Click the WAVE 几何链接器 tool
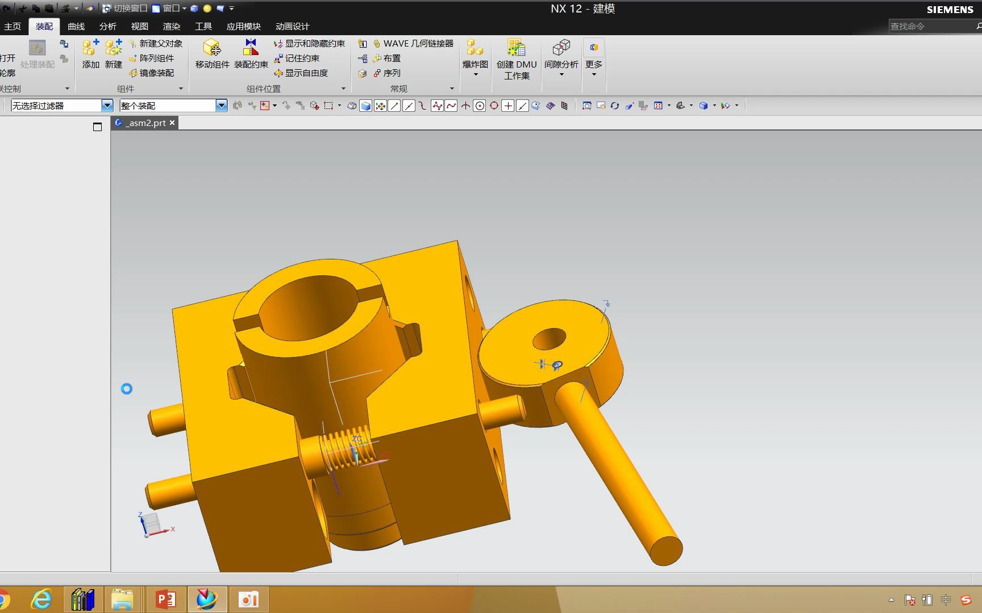Viewport: 982px width, 613px height. pos(413,44)
